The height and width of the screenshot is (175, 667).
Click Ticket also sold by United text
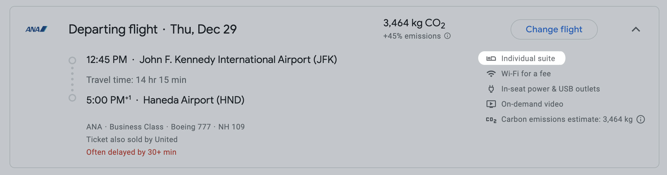pos(132,140)
